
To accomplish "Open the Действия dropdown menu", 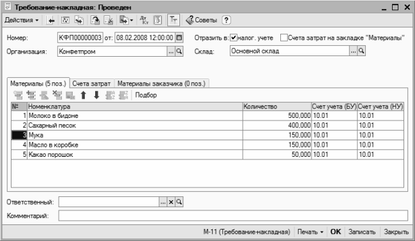I will click(x=22, y=20).
